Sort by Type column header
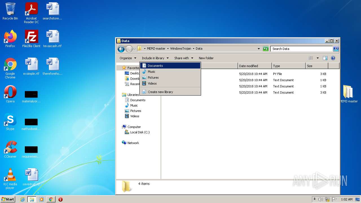This screenshot has width=361, height=203. [x=289, y=66]
